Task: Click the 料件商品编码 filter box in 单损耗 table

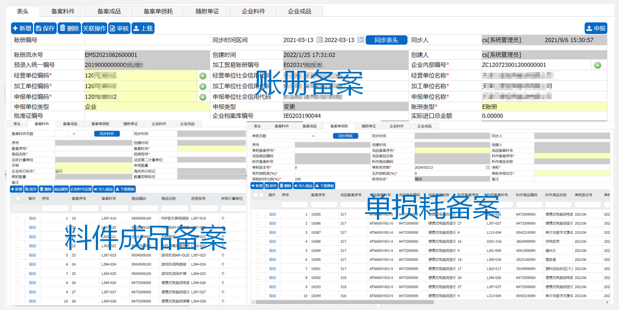Action: click(x=529, y=205)
